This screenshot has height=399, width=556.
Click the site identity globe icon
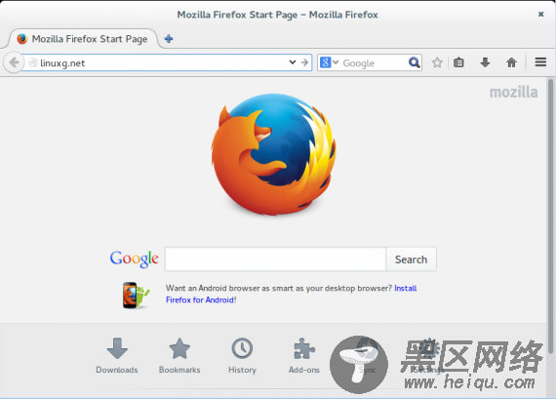[33, 62]
